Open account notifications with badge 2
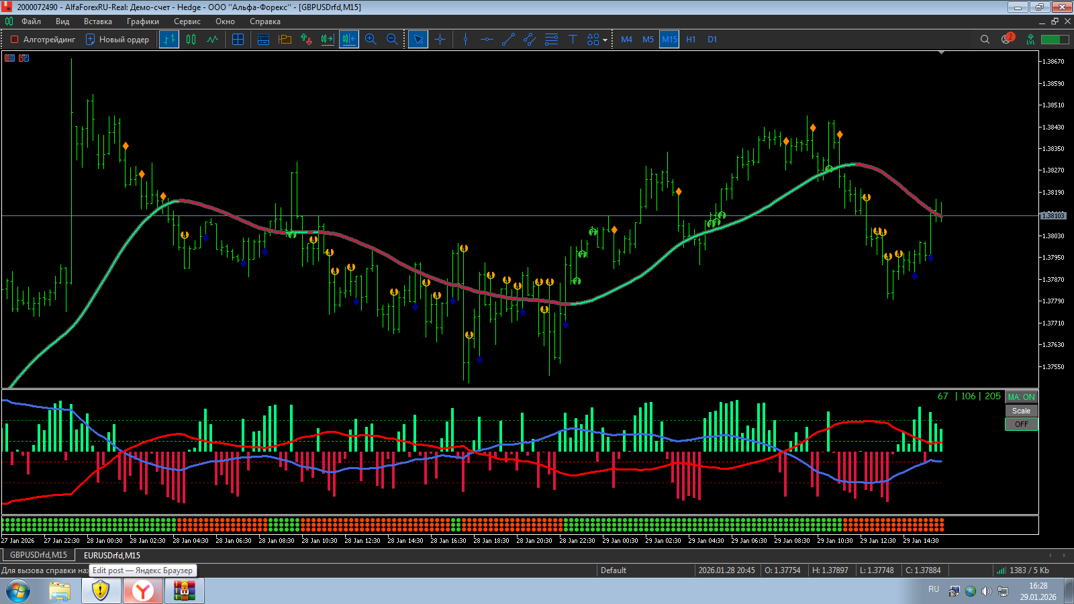The width and height of the screenshot is (1074, 604). [x=1007, y=39]
